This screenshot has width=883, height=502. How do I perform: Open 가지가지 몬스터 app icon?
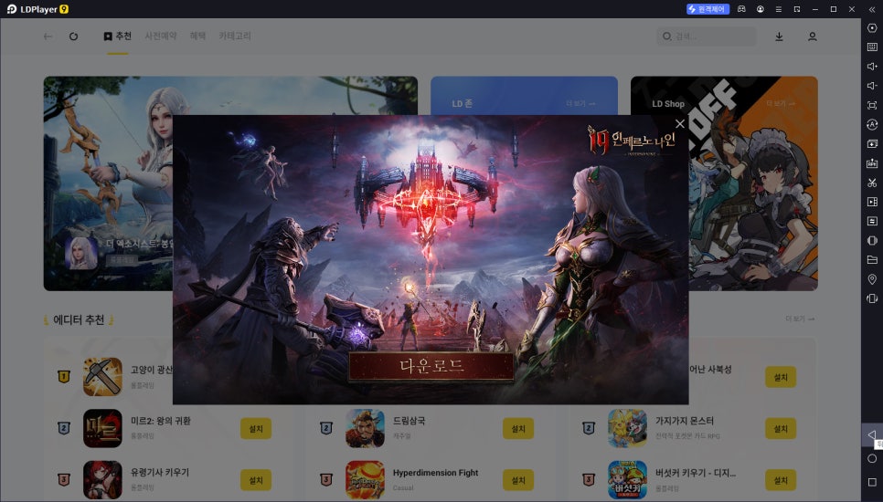click(627, 428)
